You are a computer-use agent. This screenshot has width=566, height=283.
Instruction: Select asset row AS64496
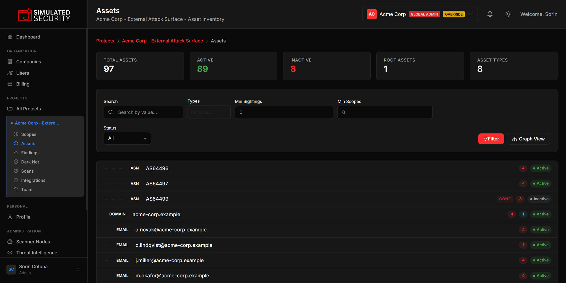coord(327,168)
